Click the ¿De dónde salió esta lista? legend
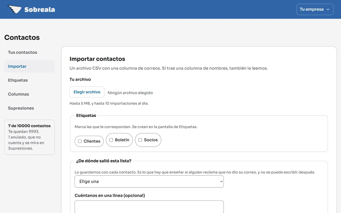 click(x=104, y=161)
